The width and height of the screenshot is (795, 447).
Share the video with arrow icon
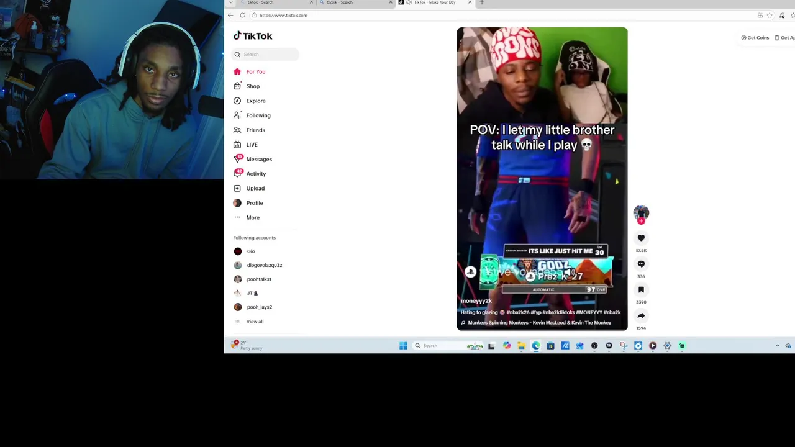[641, 315]
